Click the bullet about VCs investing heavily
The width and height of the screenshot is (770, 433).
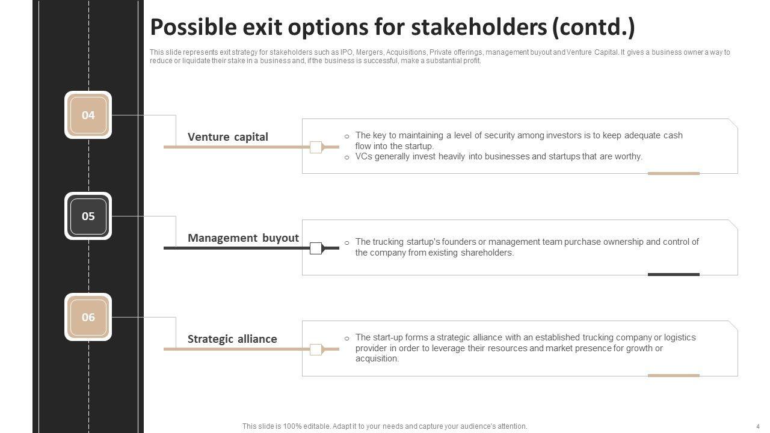(x=499, y=156)
